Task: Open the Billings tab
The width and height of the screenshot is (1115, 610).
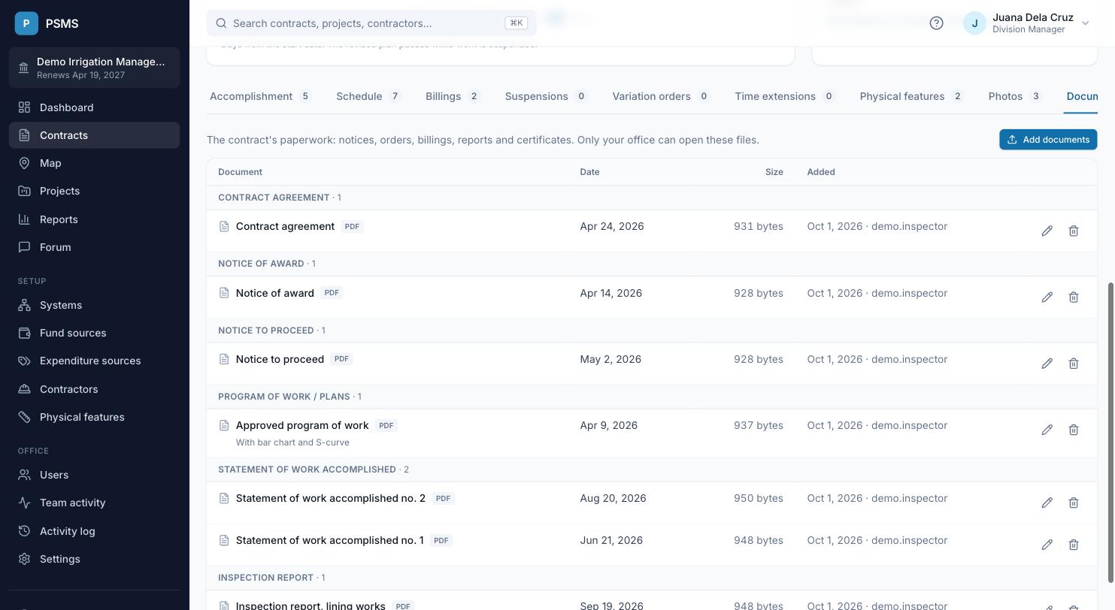Action: (453, 96)
